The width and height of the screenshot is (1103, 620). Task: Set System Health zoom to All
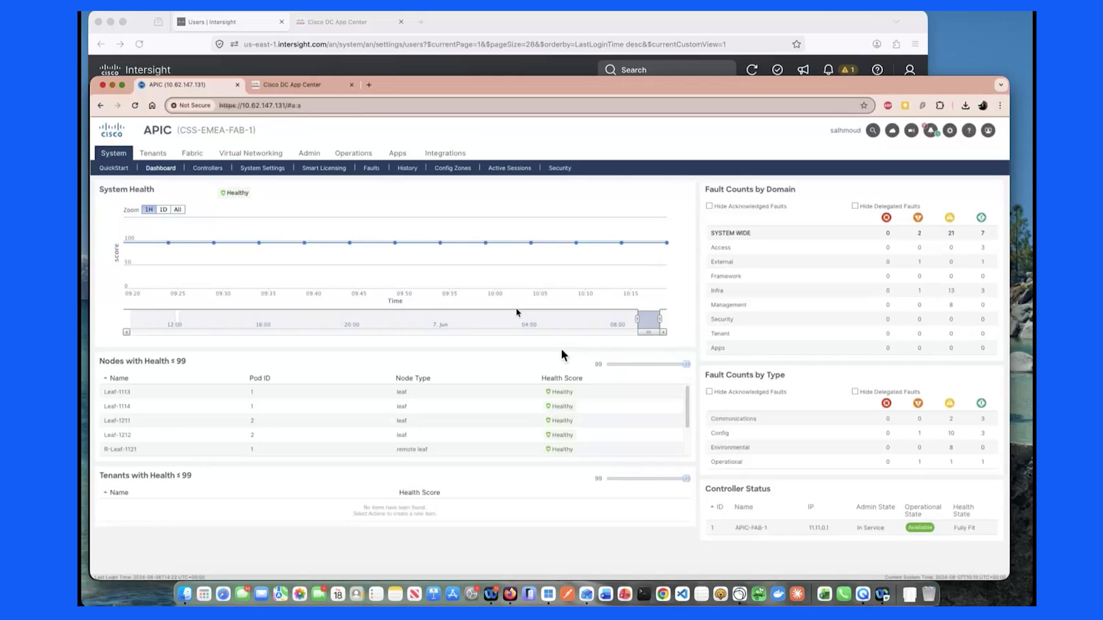point(178,210)
